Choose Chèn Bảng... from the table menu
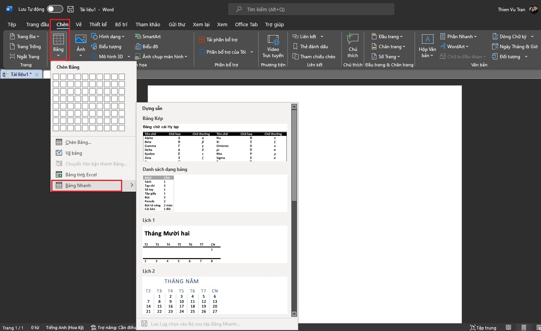This screenshot has width=541, height=331. pyautogui.click(x=78, y=142)
